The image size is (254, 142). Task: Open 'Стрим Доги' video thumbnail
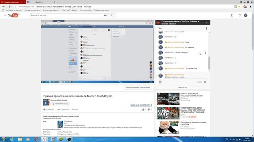click(168, 113)
